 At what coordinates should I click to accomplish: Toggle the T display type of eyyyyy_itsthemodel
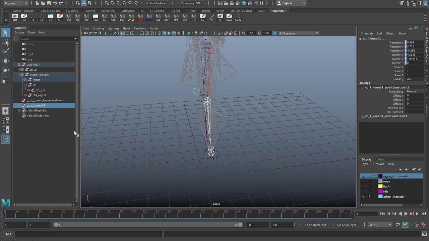pyautogui.click(x=375, y=176)
